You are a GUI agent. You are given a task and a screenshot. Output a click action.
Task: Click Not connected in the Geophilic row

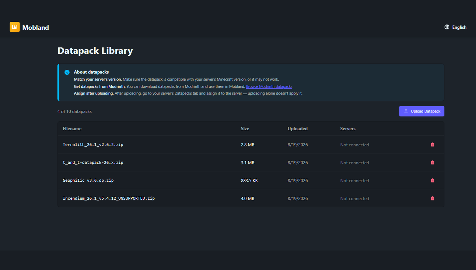354,181
